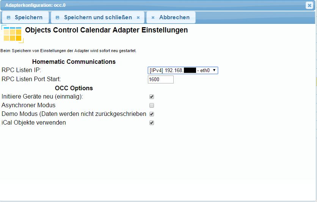Click the x icon after Speichern und schließen
Screen dimensions: 317x202
[138, 17]
